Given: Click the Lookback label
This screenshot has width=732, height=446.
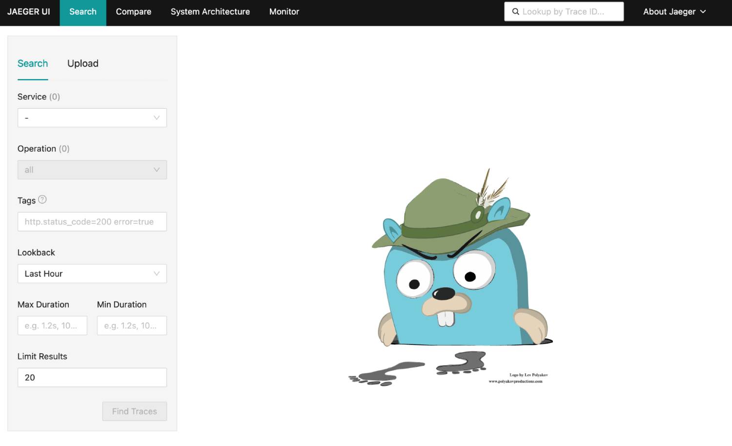Looking at the screenshot, I should [36, 253].
